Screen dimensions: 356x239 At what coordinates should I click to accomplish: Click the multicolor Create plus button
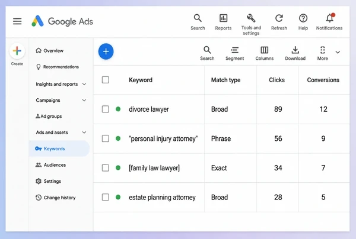click(x=17, y=51)
